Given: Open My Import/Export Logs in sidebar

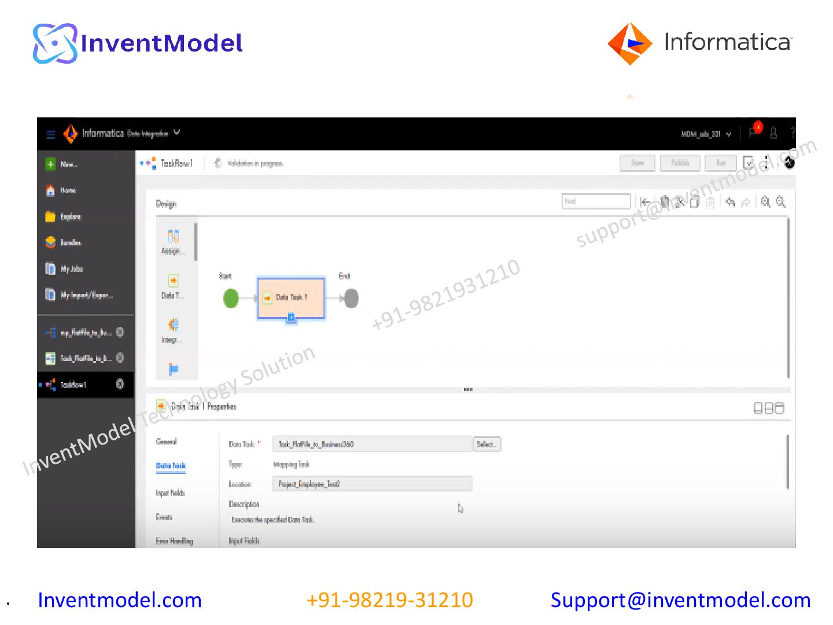Looking at the screenshot, I should pos(79,295).
